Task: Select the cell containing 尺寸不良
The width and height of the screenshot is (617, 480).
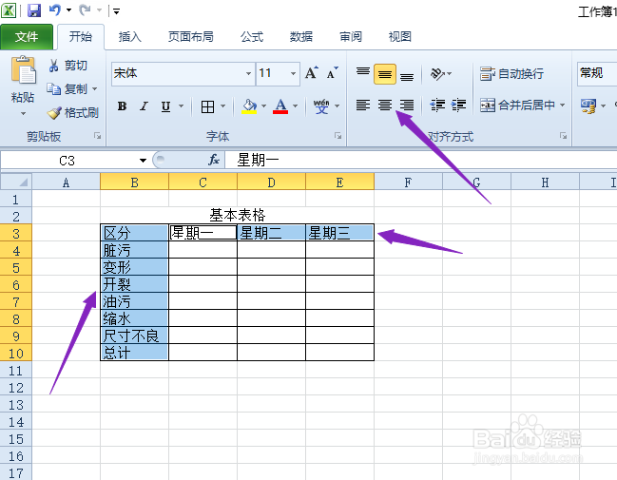Action: (135, 336)
